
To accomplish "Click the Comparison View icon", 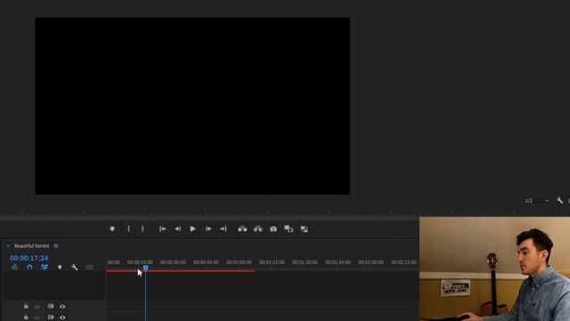I will tap(289, 229).
